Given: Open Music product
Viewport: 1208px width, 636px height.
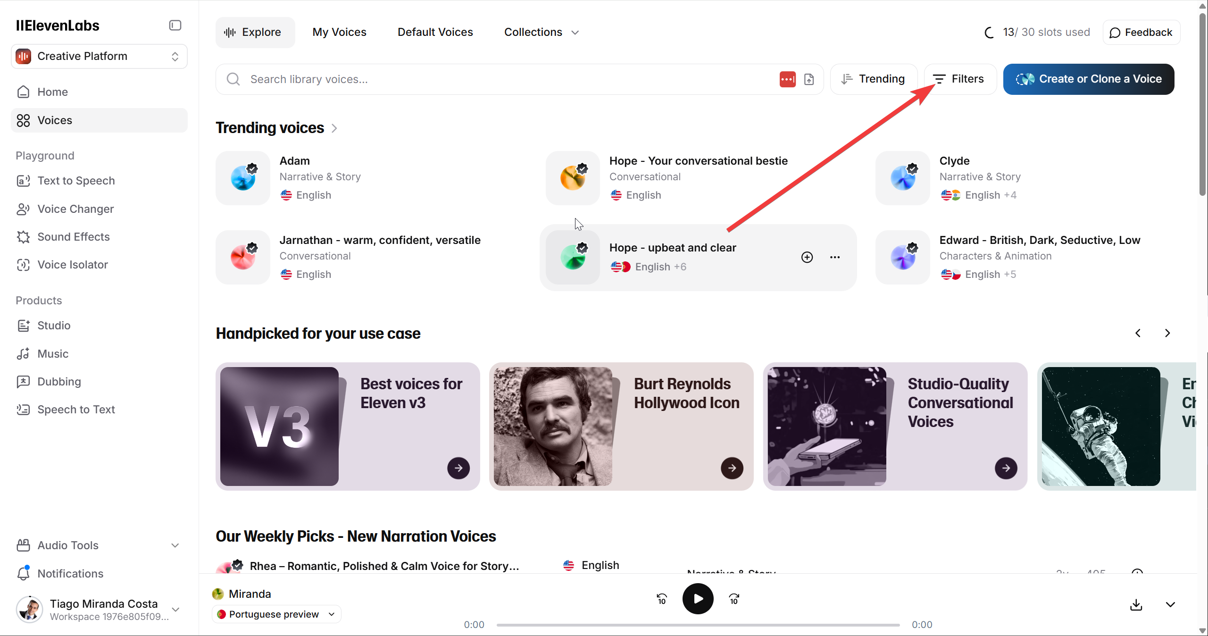Looking at the screenshot, I should pyautogui.click(x=99, y=354).
